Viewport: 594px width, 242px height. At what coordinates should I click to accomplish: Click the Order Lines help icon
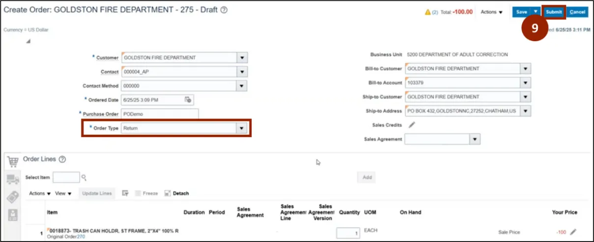pyautogui.click(x=62, y=160)
